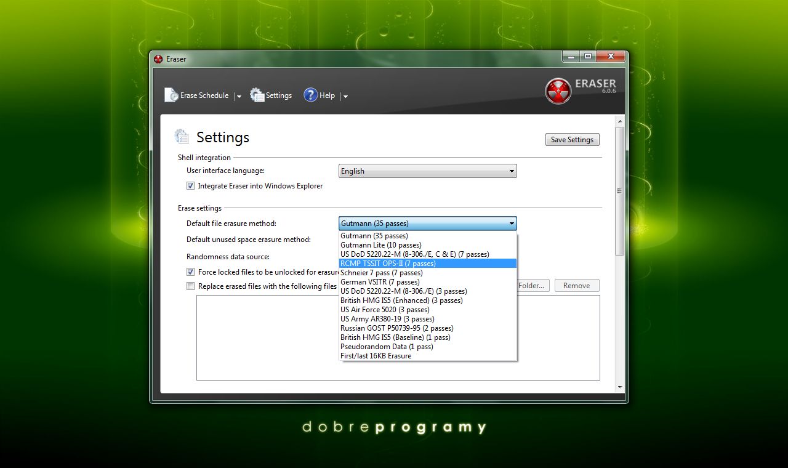Open the Settings gear toolbar item
The image size is (788, 468).
point(271,95)
